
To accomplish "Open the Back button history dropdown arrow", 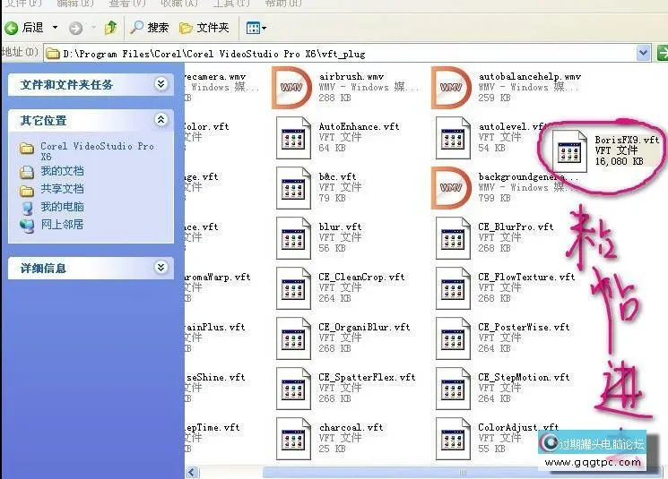I will (x=55, y=28).
